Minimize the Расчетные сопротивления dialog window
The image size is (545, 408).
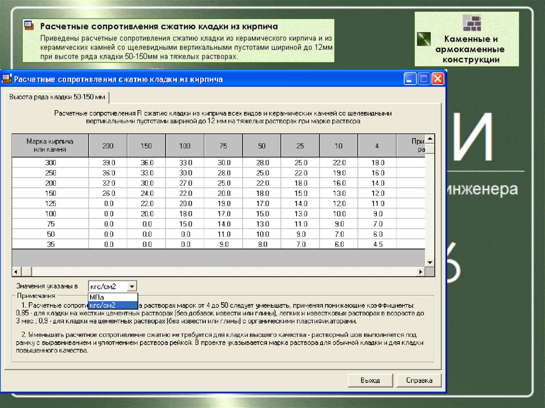point(409,79)
